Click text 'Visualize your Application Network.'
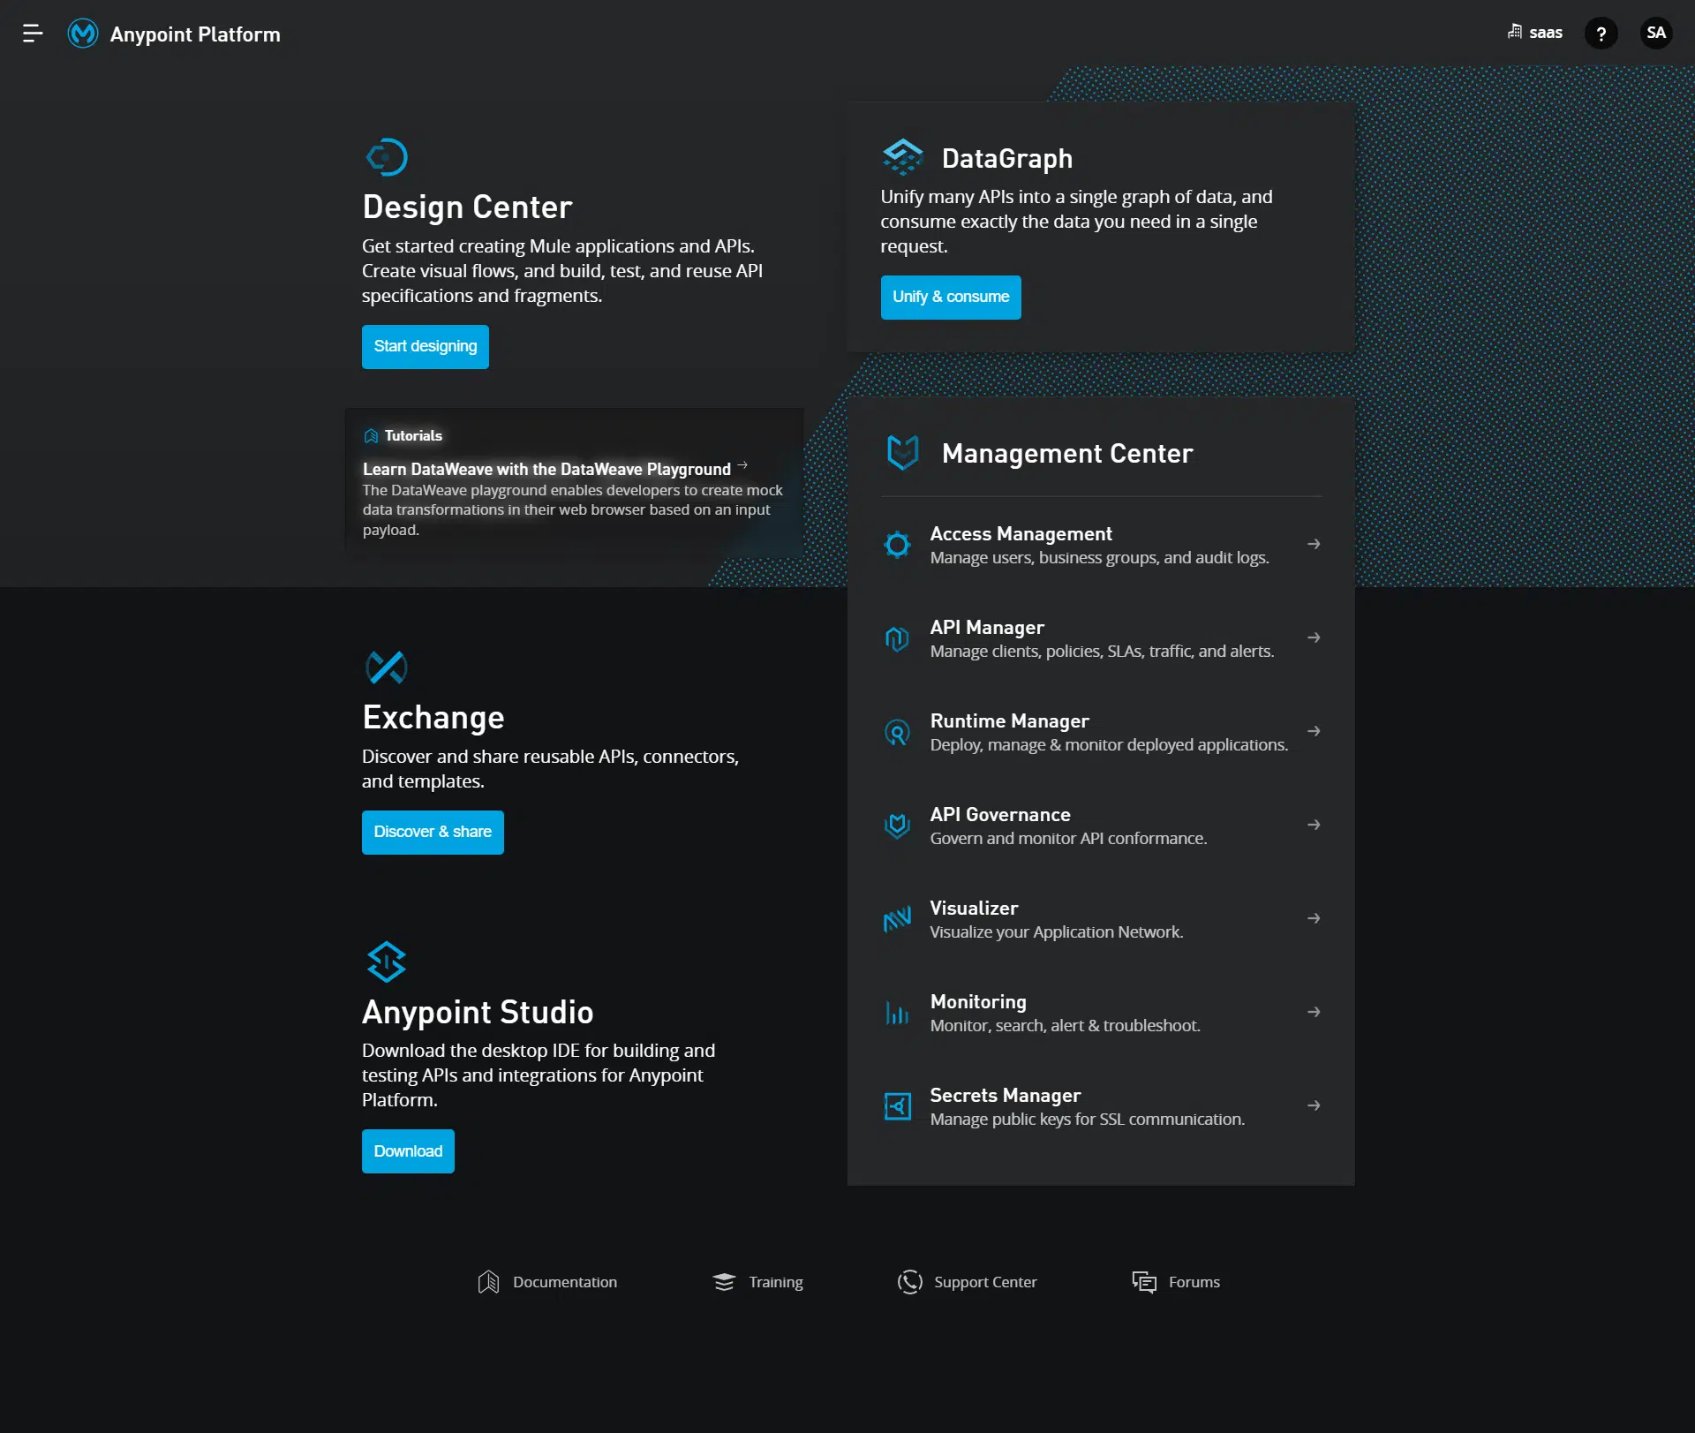The width and height of the screenshot is (1695, 1433). pyautogui.click(x=1056, y=932)
